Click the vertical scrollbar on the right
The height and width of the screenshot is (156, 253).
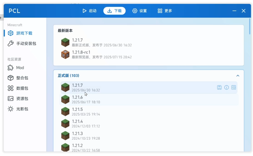[250, 27]
